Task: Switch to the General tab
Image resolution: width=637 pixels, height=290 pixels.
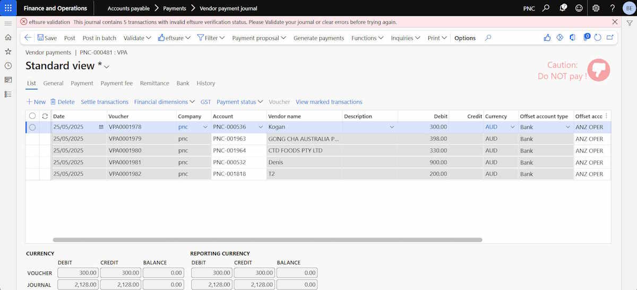Action: pyautogui.click(x=53, y=83)
